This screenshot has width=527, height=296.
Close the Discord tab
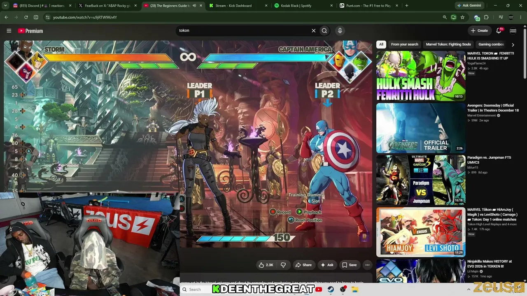point(70,6)
